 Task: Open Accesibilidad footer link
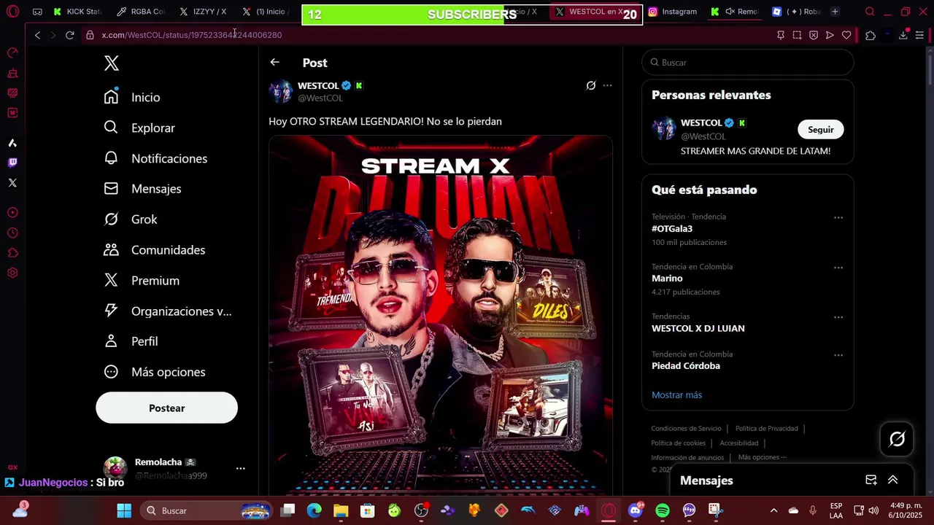coord(738,443)
